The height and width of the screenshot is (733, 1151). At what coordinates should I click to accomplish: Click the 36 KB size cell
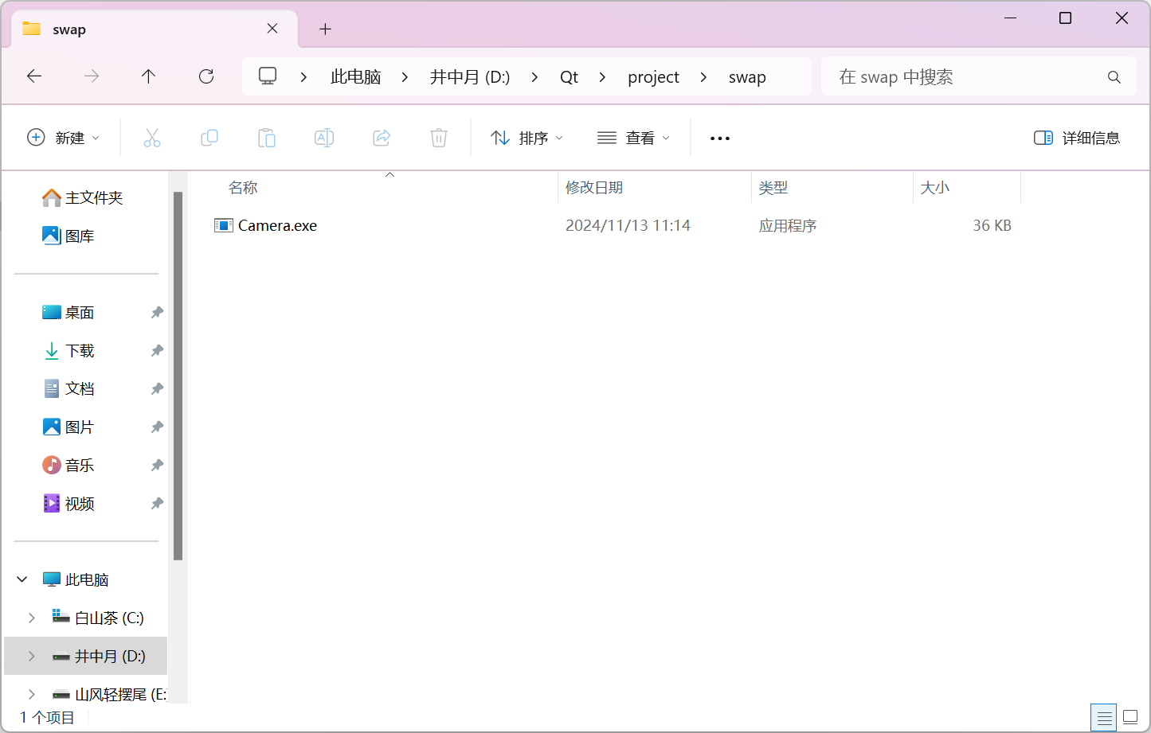click(x=992, y=225)
